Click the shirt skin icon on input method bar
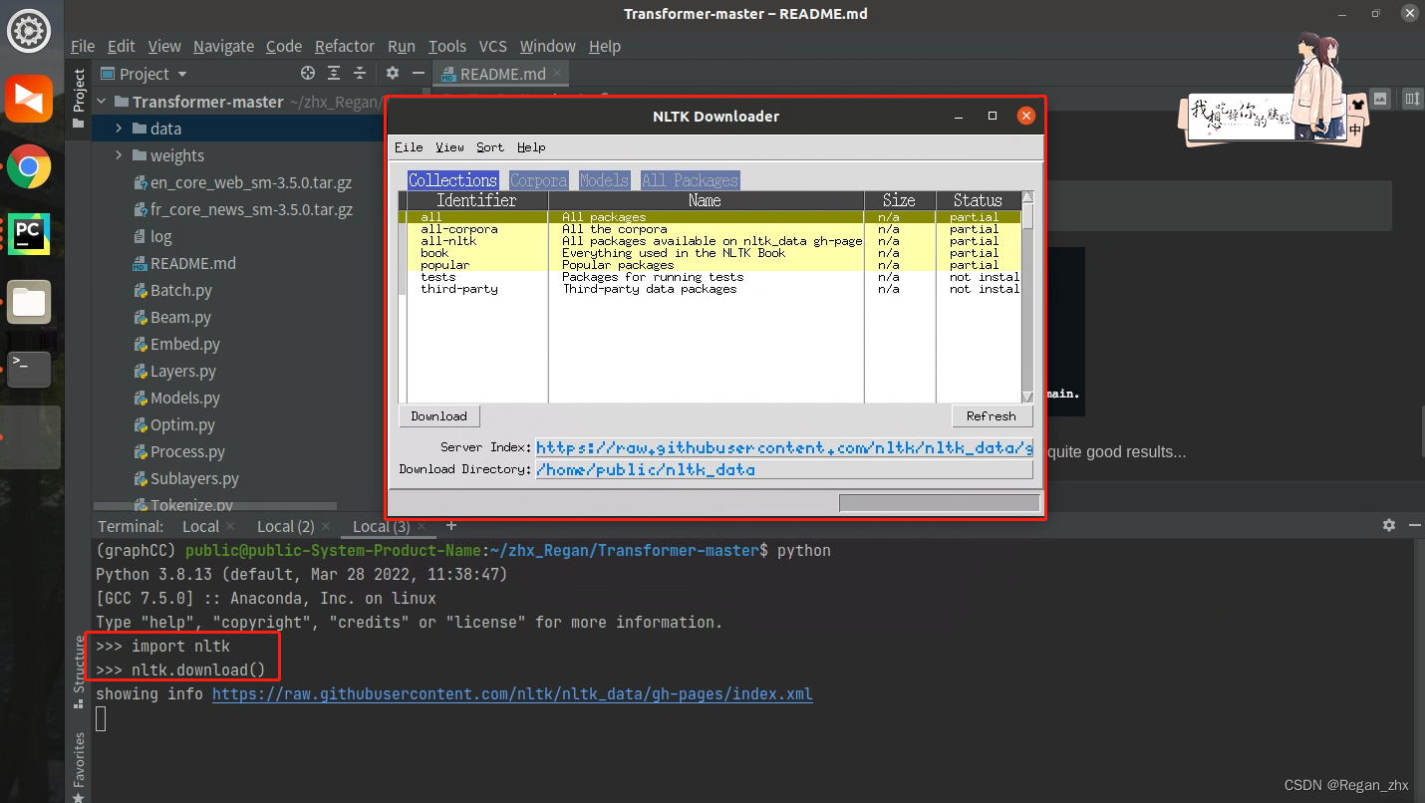 click(x=1357, y=104)
